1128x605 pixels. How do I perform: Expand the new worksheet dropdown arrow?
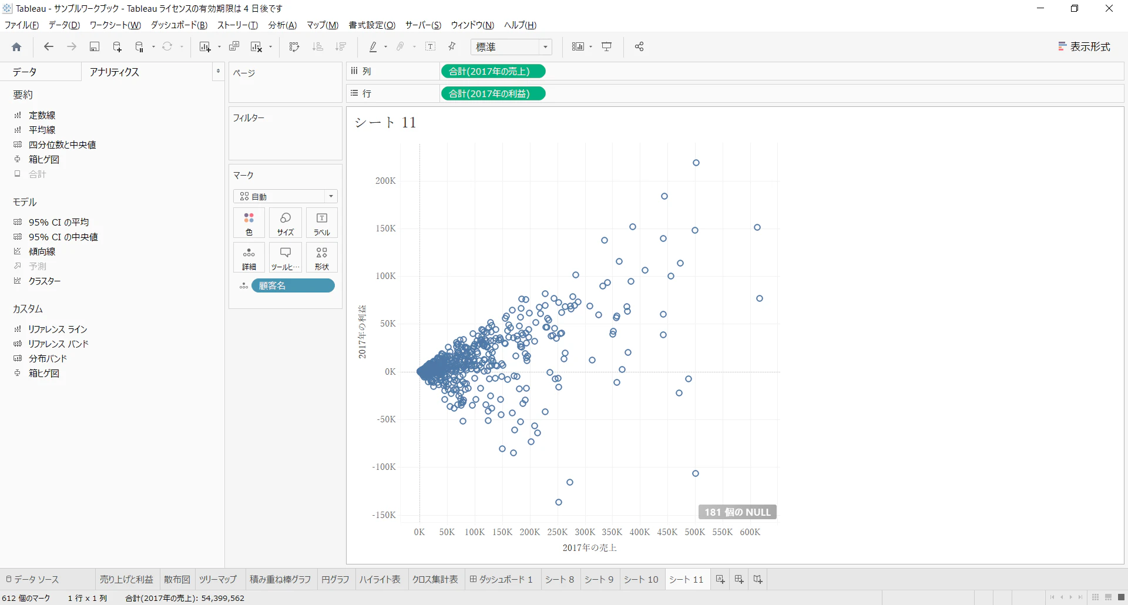click(x=219, y=47)
